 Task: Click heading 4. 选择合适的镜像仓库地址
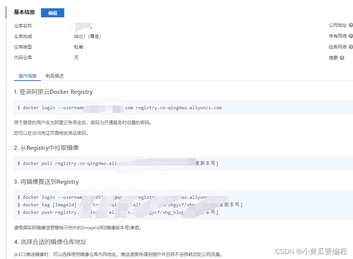(50, 242)
